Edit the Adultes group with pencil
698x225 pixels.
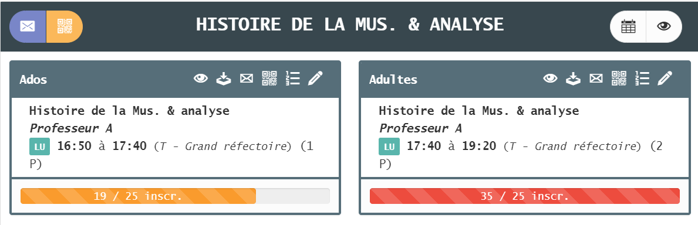[x=665, y=79]
